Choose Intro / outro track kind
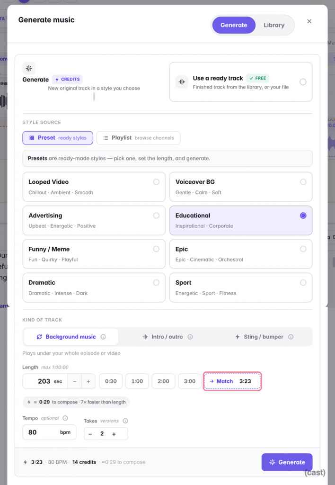This screenshot has width=335, height=485. [167, 337]
